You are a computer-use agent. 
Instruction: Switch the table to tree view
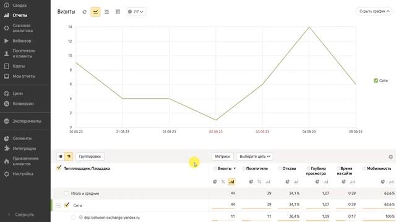[69, 157]
